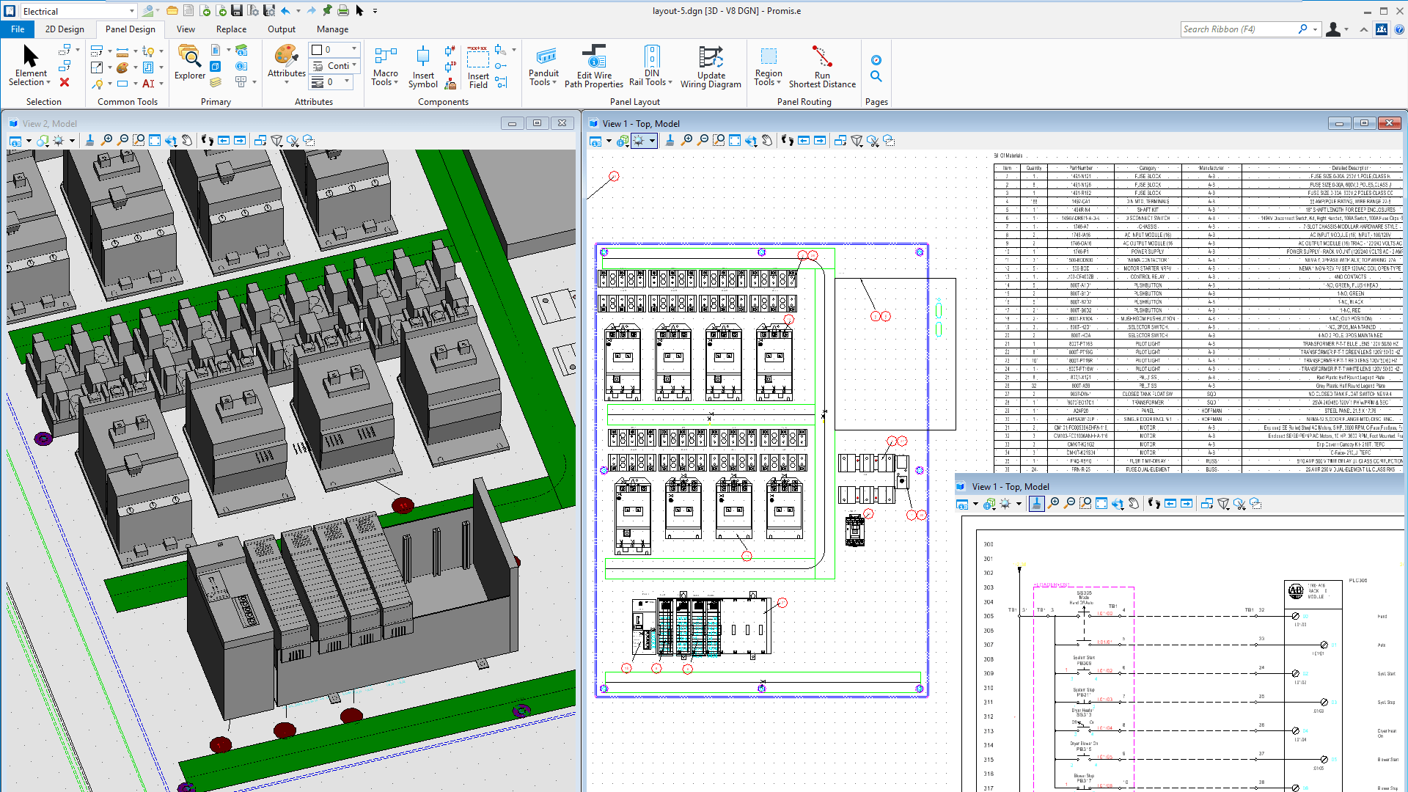Toggle view brightness adjust in View 1
The width and height of the screenshot is (1408, 792).
pyautogui.click(x=638, y=141)
